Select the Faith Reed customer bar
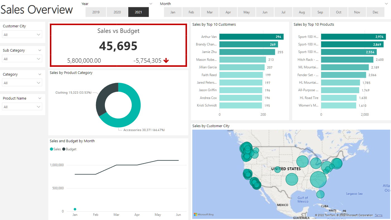This screenshot has width=391, height=220. coord(241,75)
